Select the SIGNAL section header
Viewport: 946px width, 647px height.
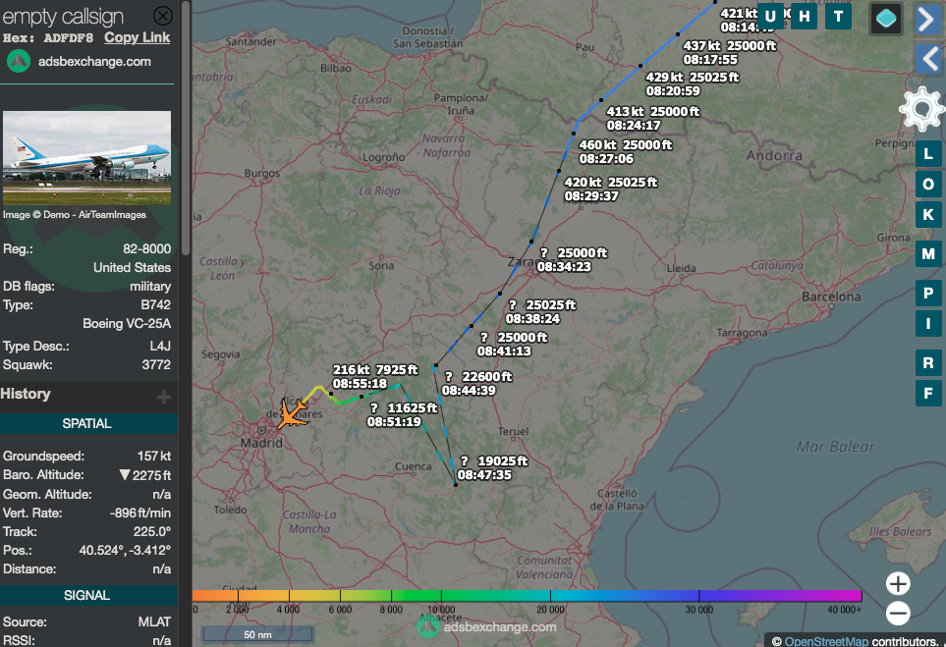[86, 595]
